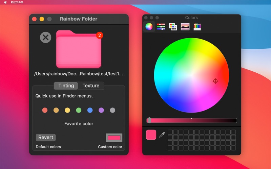Click 'Quick use in Finder menus.' text
Viewport: 271px width, 169px height.
(64, 96)
